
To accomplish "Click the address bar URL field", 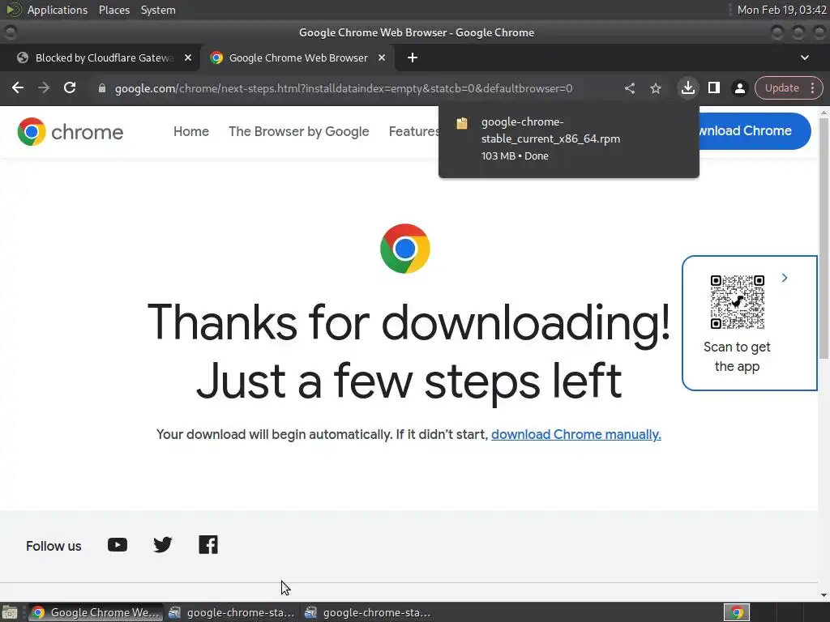I will [x=344, y=88].
